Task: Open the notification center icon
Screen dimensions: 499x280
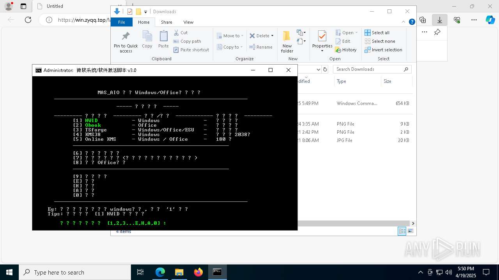Action: pos(486,272)
